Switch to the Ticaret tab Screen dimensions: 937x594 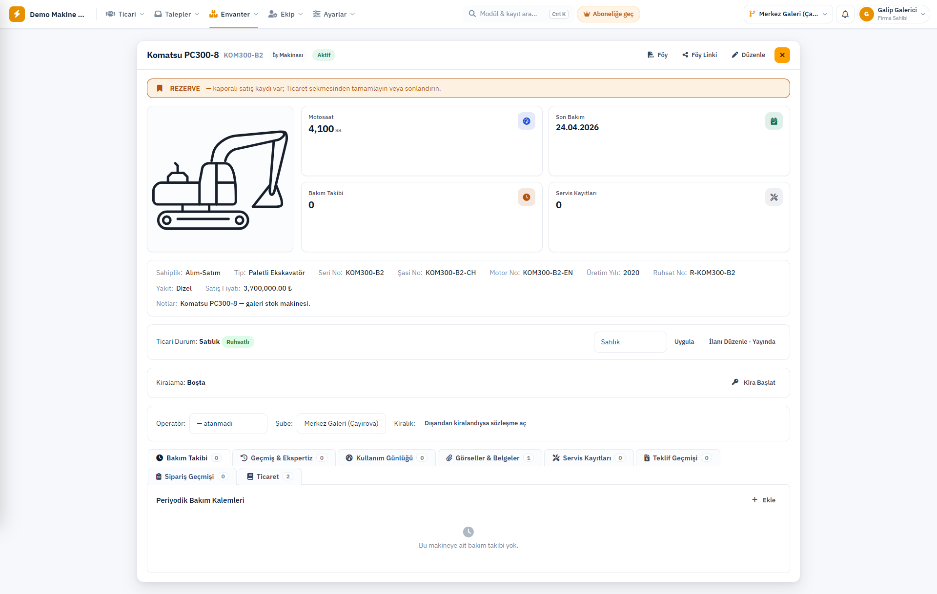tap(270, 476)
